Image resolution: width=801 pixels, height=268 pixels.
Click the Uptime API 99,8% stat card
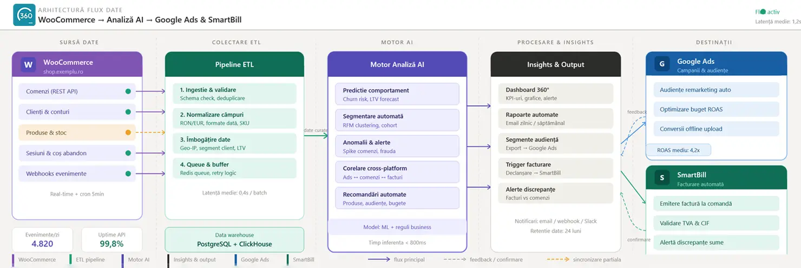click(x=112, y=239)
